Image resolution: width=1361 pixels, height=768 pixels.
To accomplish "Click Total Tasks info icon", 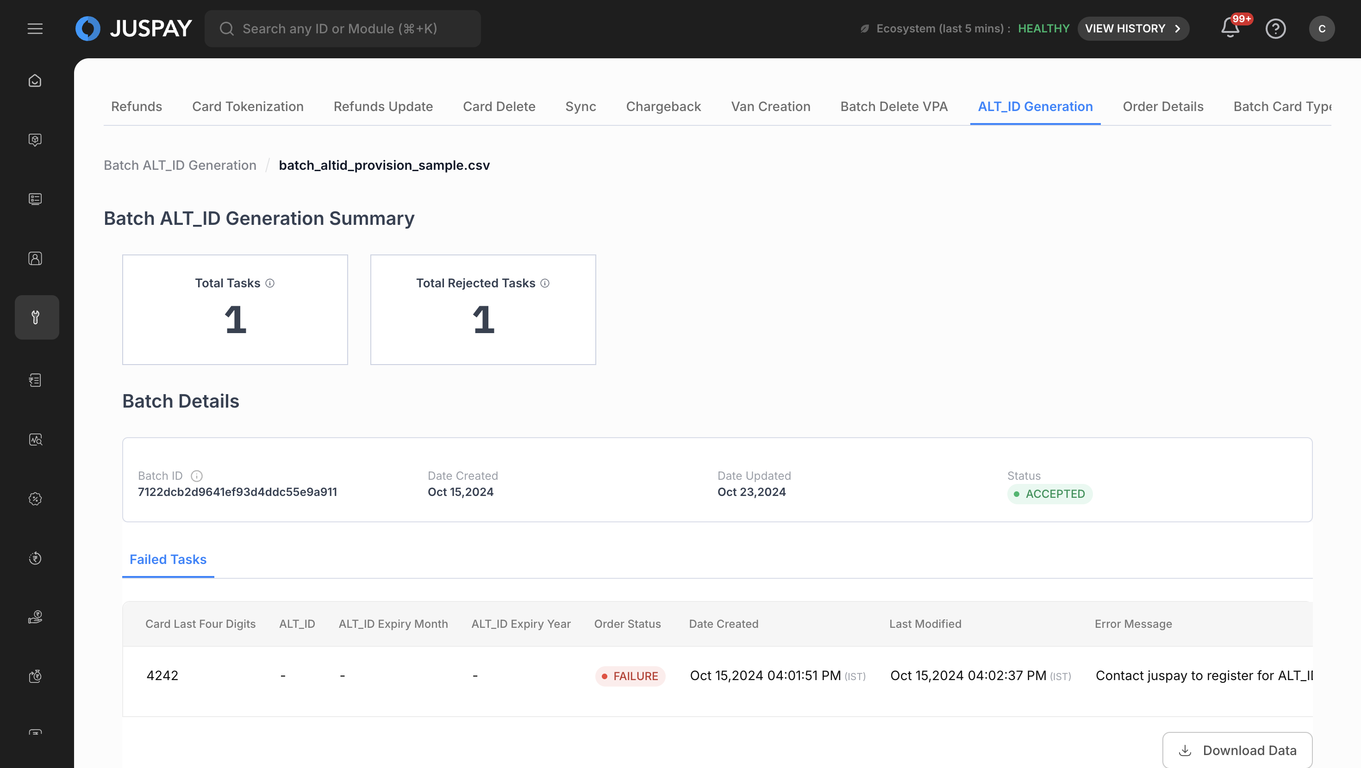I will tap(270, 283).
